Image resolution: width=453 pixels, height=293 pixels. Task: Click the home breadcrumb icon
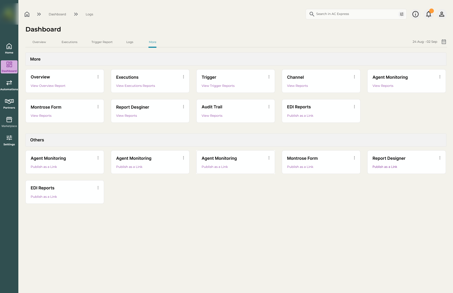27,14
